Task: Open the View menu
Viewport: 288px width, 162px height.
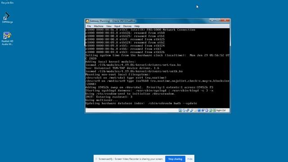Action: [x=109, y=26]
